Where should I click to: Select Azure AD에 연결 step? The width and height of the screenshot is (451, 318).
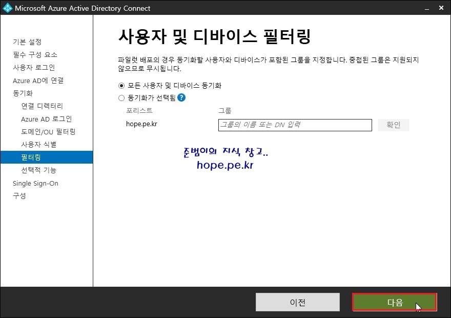[38, 81]
